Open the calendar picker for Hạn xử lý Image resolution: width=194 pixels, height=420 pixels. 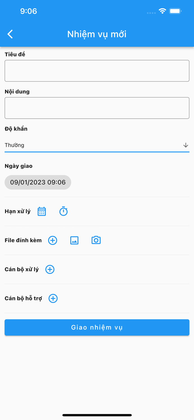point(41,211)
